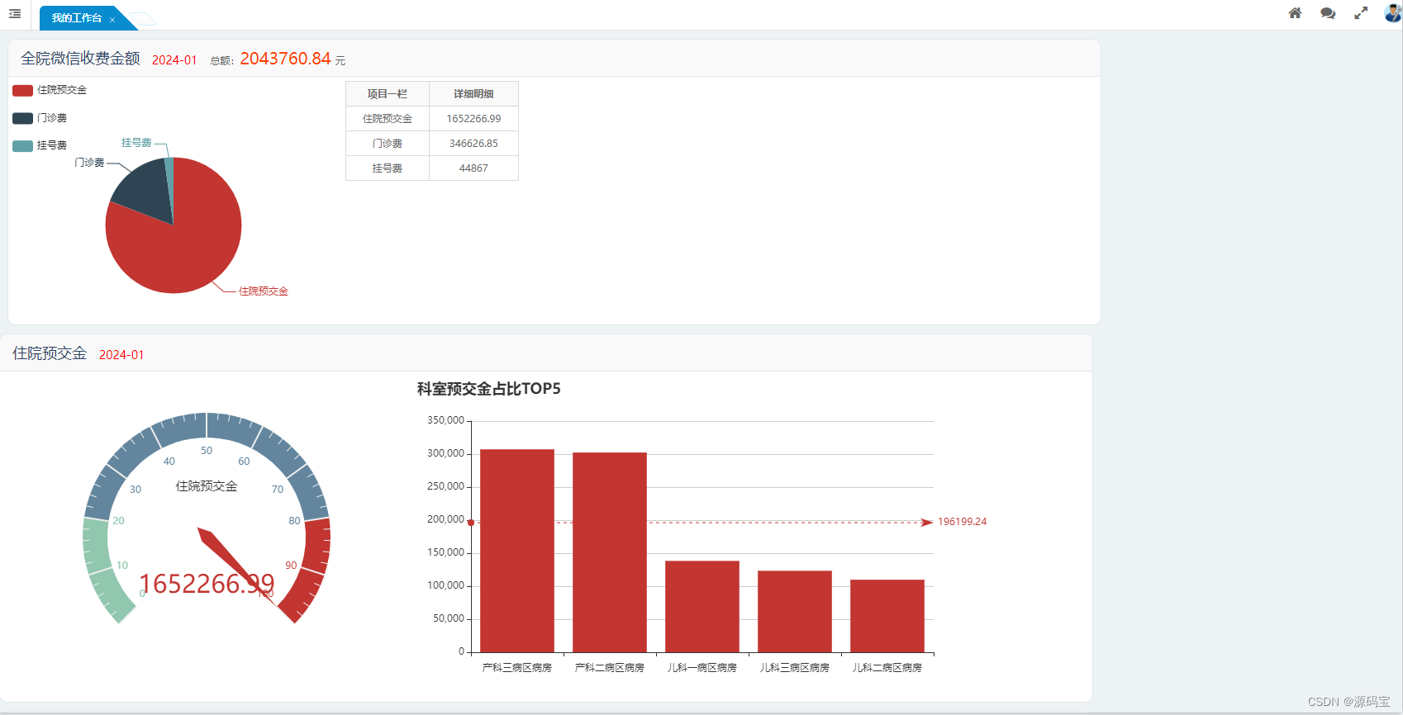
Task: Toggle 住院预交金 legend item in pie chart
Action: point(50,90)
